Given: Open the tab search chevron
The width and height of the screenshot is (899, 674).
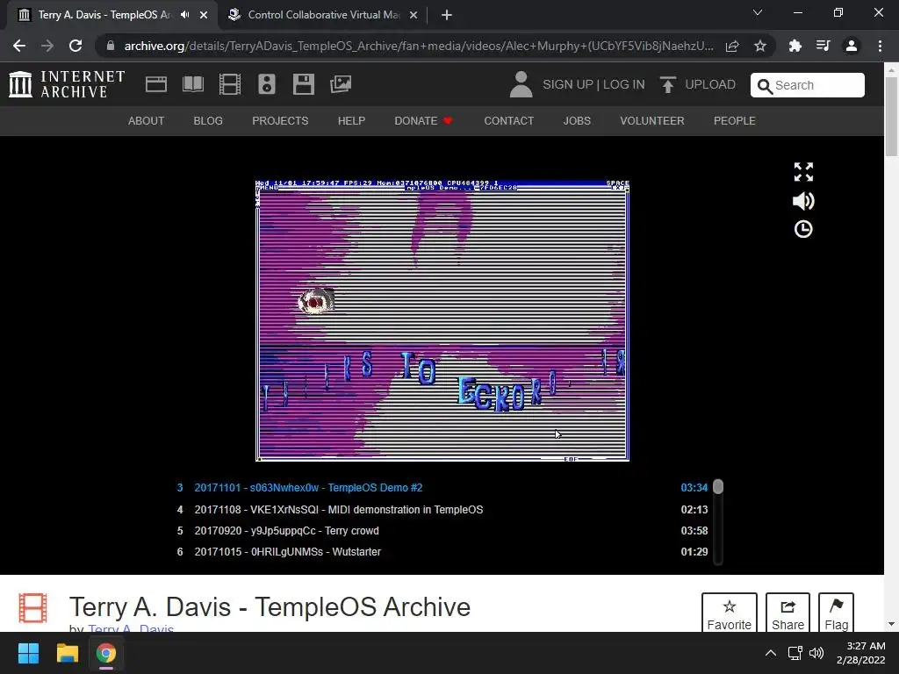Looking at the screenshot, I should [758, 12].
